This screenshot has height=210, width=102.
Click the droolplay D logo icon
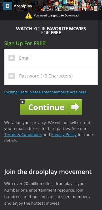pos(7,6)
